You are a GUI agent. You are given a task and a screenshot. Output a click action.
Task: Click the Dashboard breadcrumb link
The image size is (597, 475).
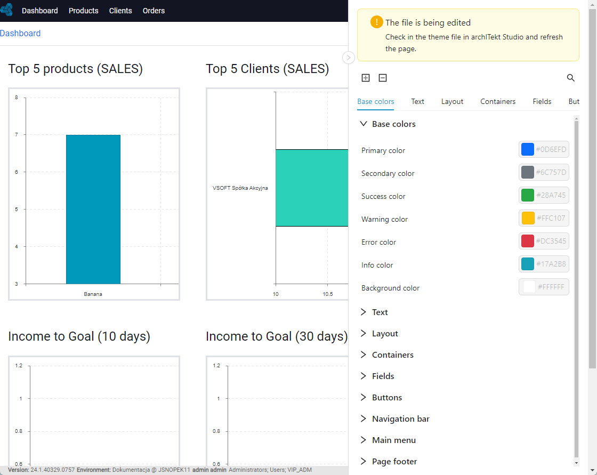pyautogui.click(x=20, y=34)
